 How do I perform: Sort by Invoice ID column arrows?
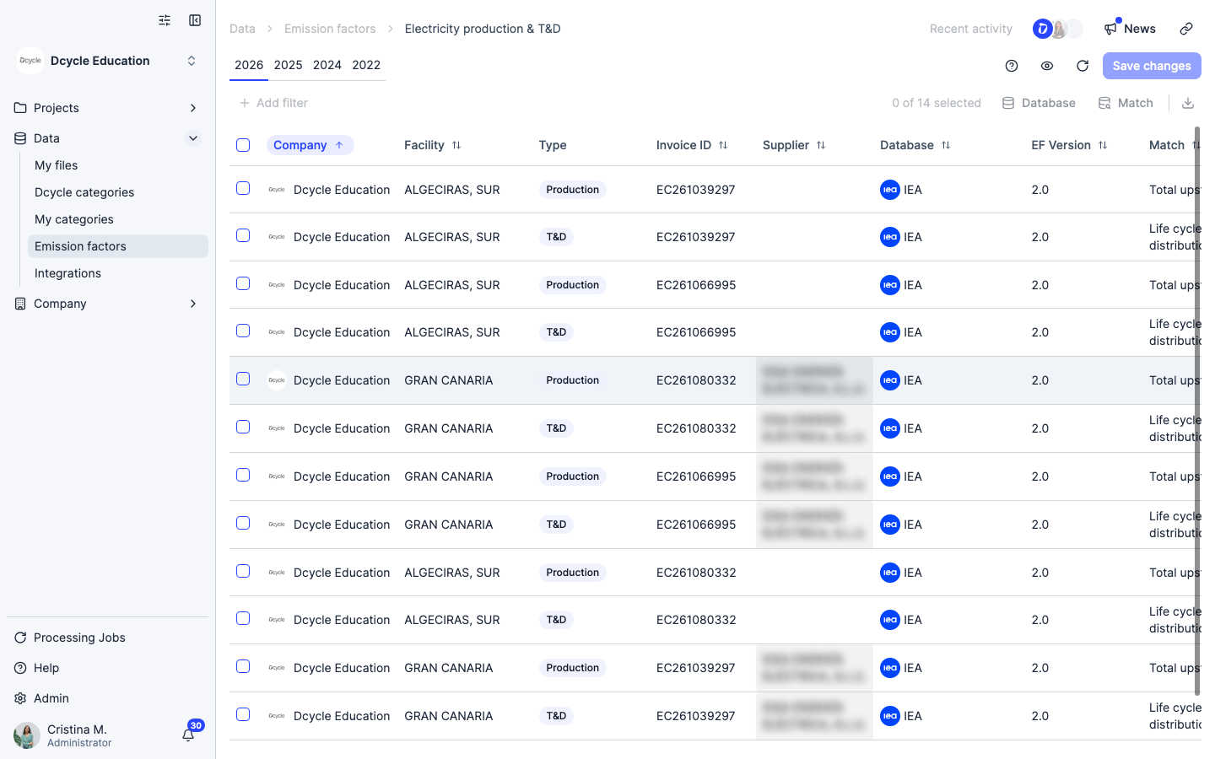tap(723, 145)
